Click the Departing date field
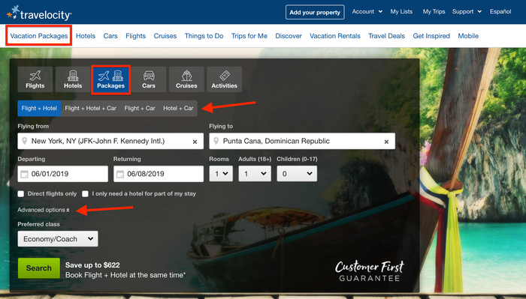 click(x=62, y=174)
